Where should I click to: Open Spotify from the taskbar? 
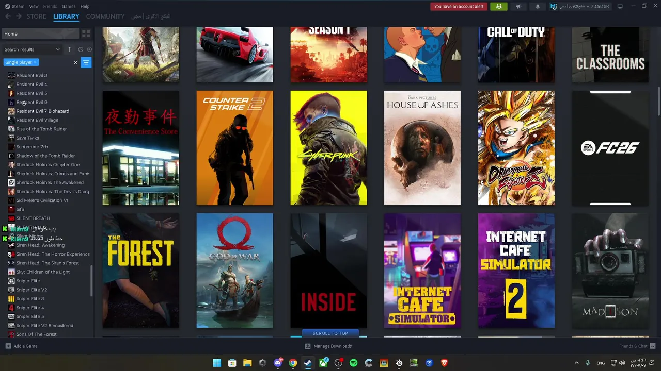[x=353, y=363]
